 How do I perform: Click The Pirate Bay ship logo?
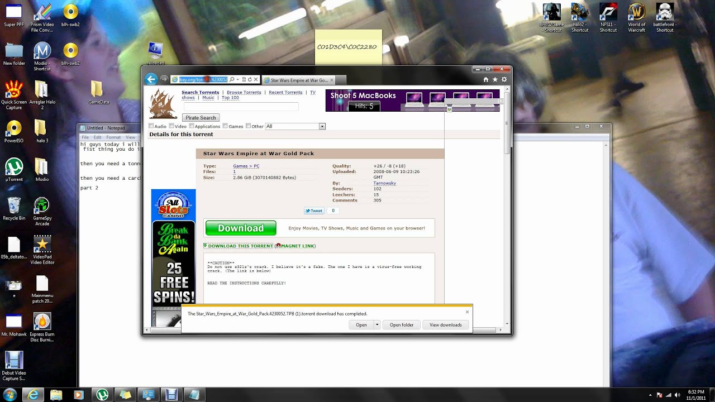coord(163,104)
